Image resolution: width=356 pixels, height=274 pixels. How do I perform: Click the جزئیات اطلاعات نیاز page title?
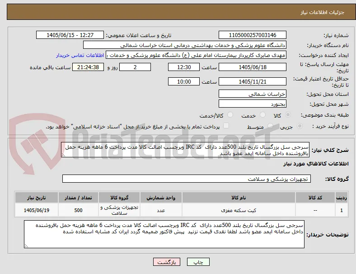point(323,12)
